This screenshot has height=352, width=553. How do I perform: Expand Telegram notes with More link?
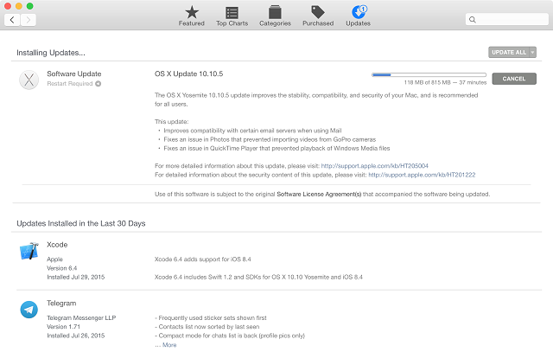169,345
